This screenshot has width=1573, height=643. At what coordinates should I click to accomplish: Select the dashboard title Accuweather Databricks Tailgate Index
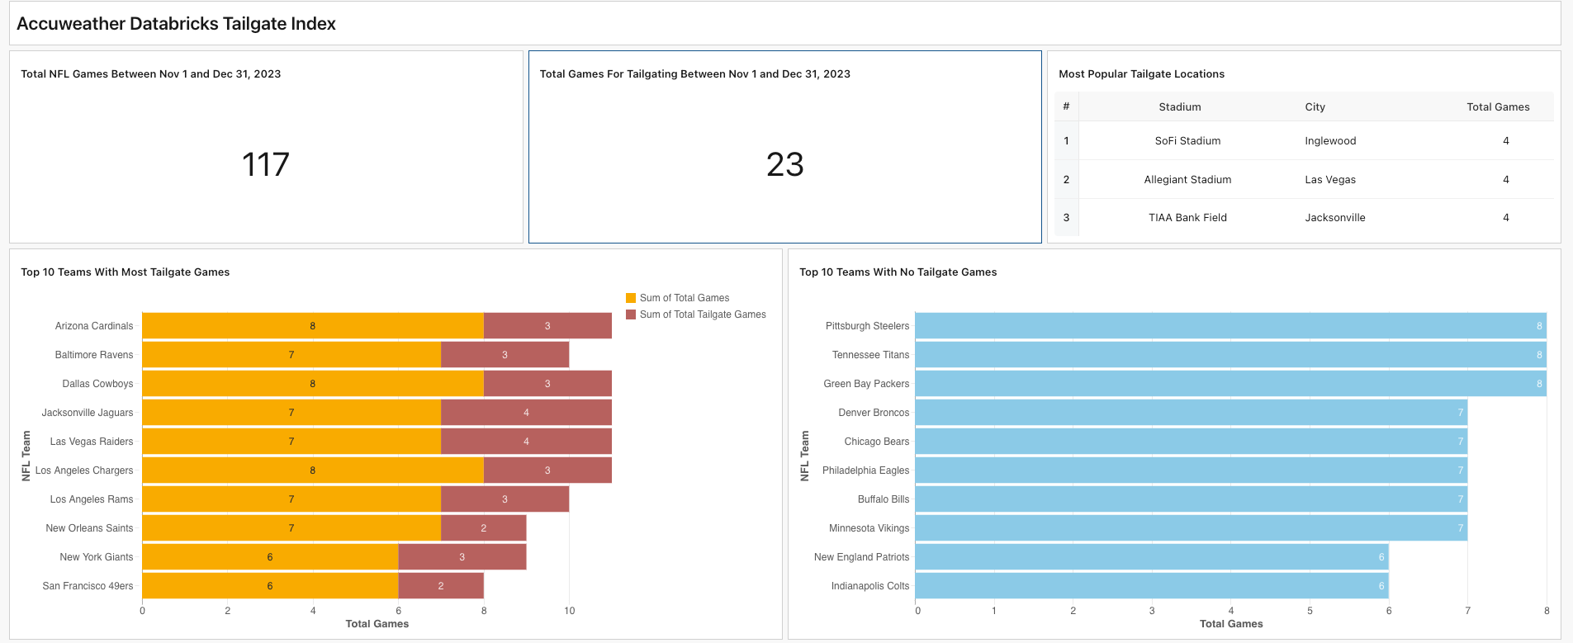tap(176, 24)
